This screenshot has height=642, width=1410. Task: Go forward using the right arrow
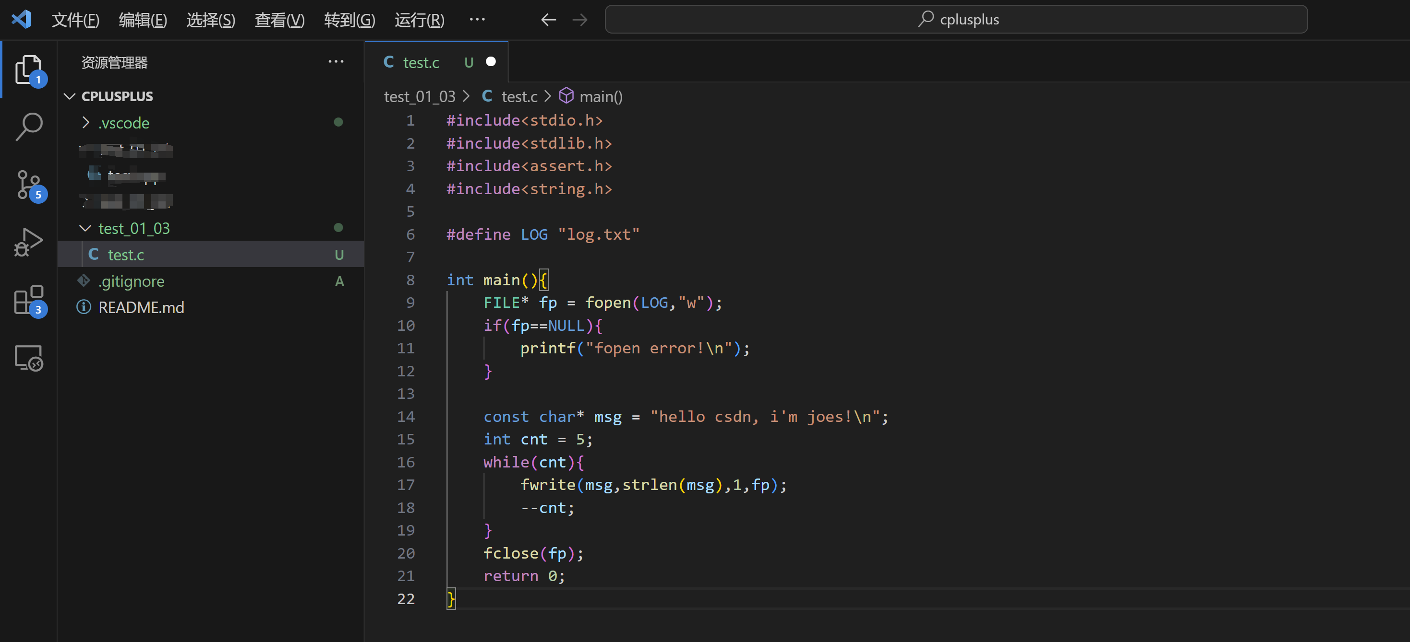click(x=579, y=20)
